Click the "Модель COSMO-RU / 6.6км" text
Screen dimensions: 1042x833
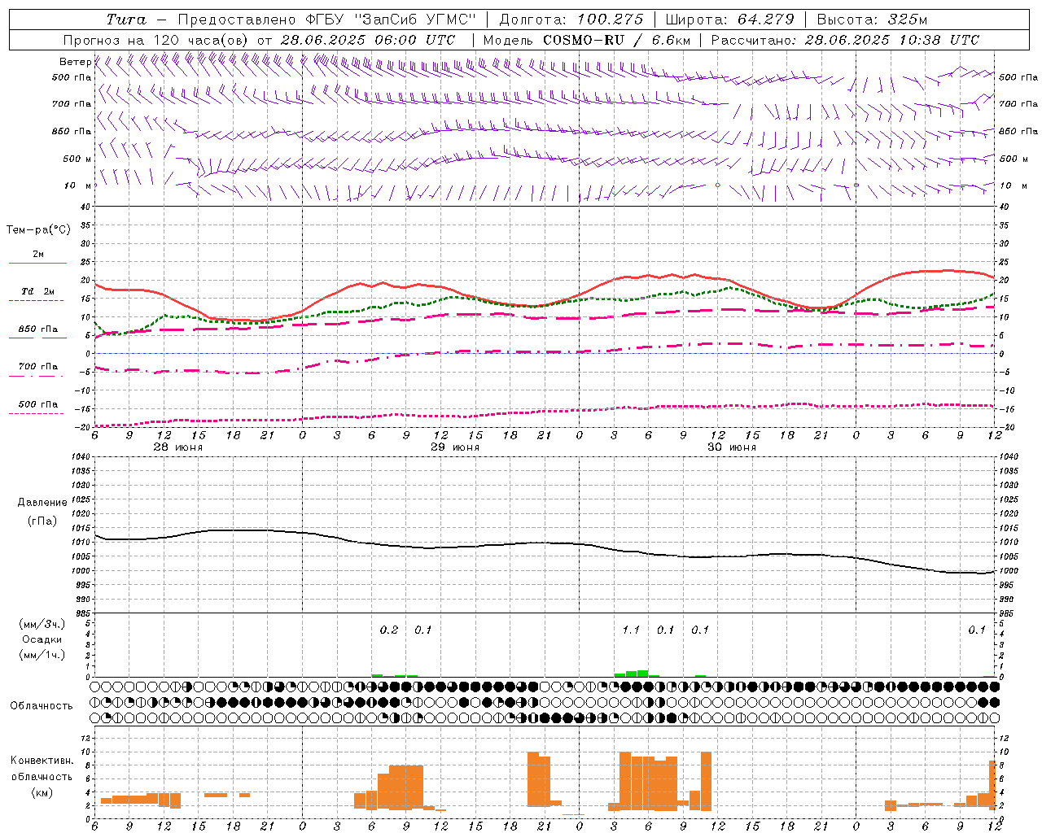pos(587,40)
